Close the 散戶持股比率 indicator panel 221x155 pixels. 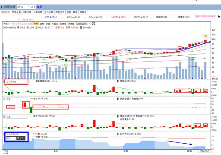[4, 134]
